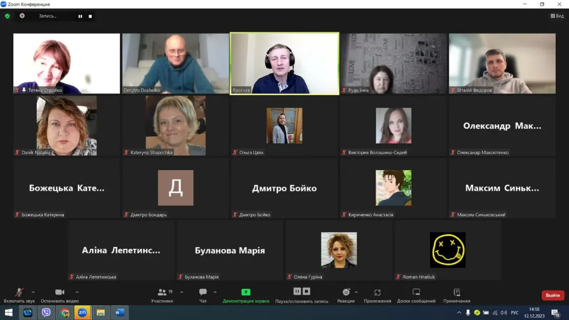This screenshot has height=320, width=569.
Task: Pause recording in the top recording bar
Action: point(80,16)
